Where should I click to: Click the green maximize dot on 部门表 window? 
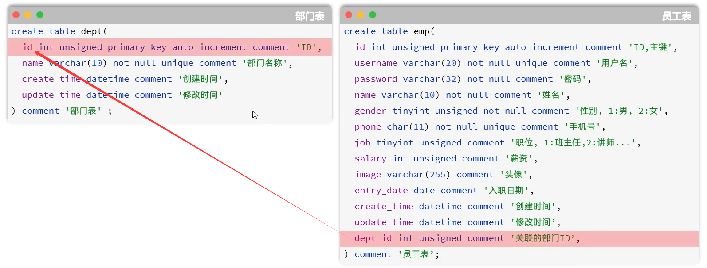tap(40, 15)
